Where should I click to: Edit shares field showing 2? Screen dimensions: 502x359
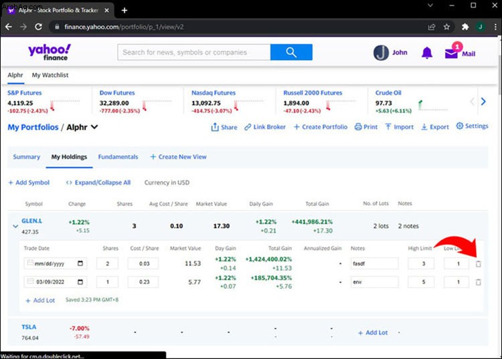pyautogui.click(x=107, y=263)
